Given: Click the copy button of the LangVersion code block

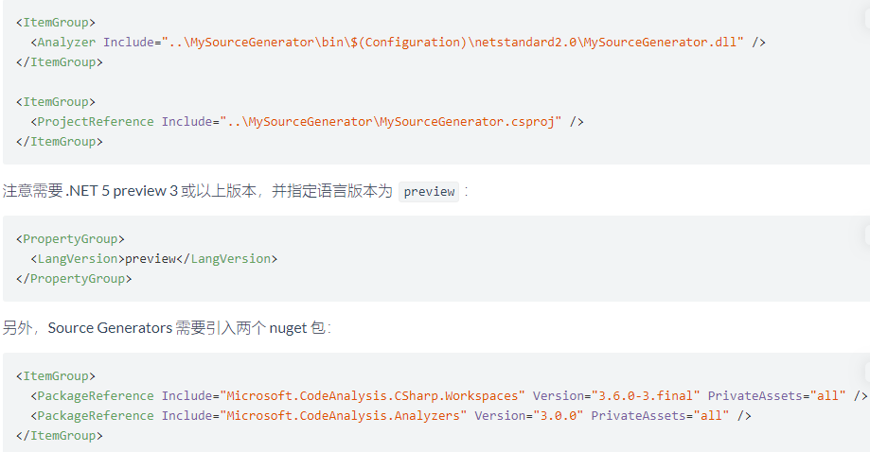Looking at the screenshot, I should click(x=868, y=235).
